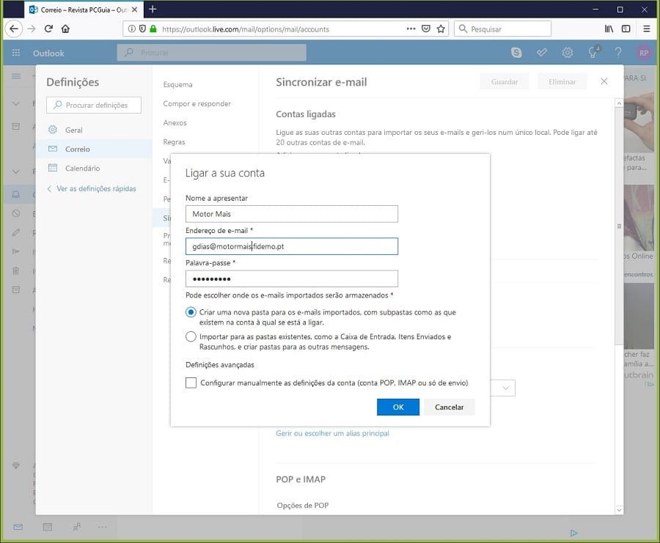Click the settings pane vertical scrollbar
This screenshot has height=543, width=660.
tap(618, 293)
